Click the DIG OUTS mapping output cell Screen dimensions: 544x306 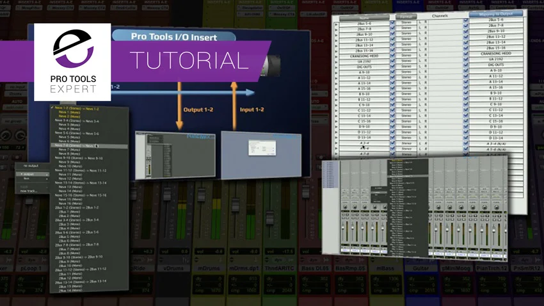tap(496, 65)
